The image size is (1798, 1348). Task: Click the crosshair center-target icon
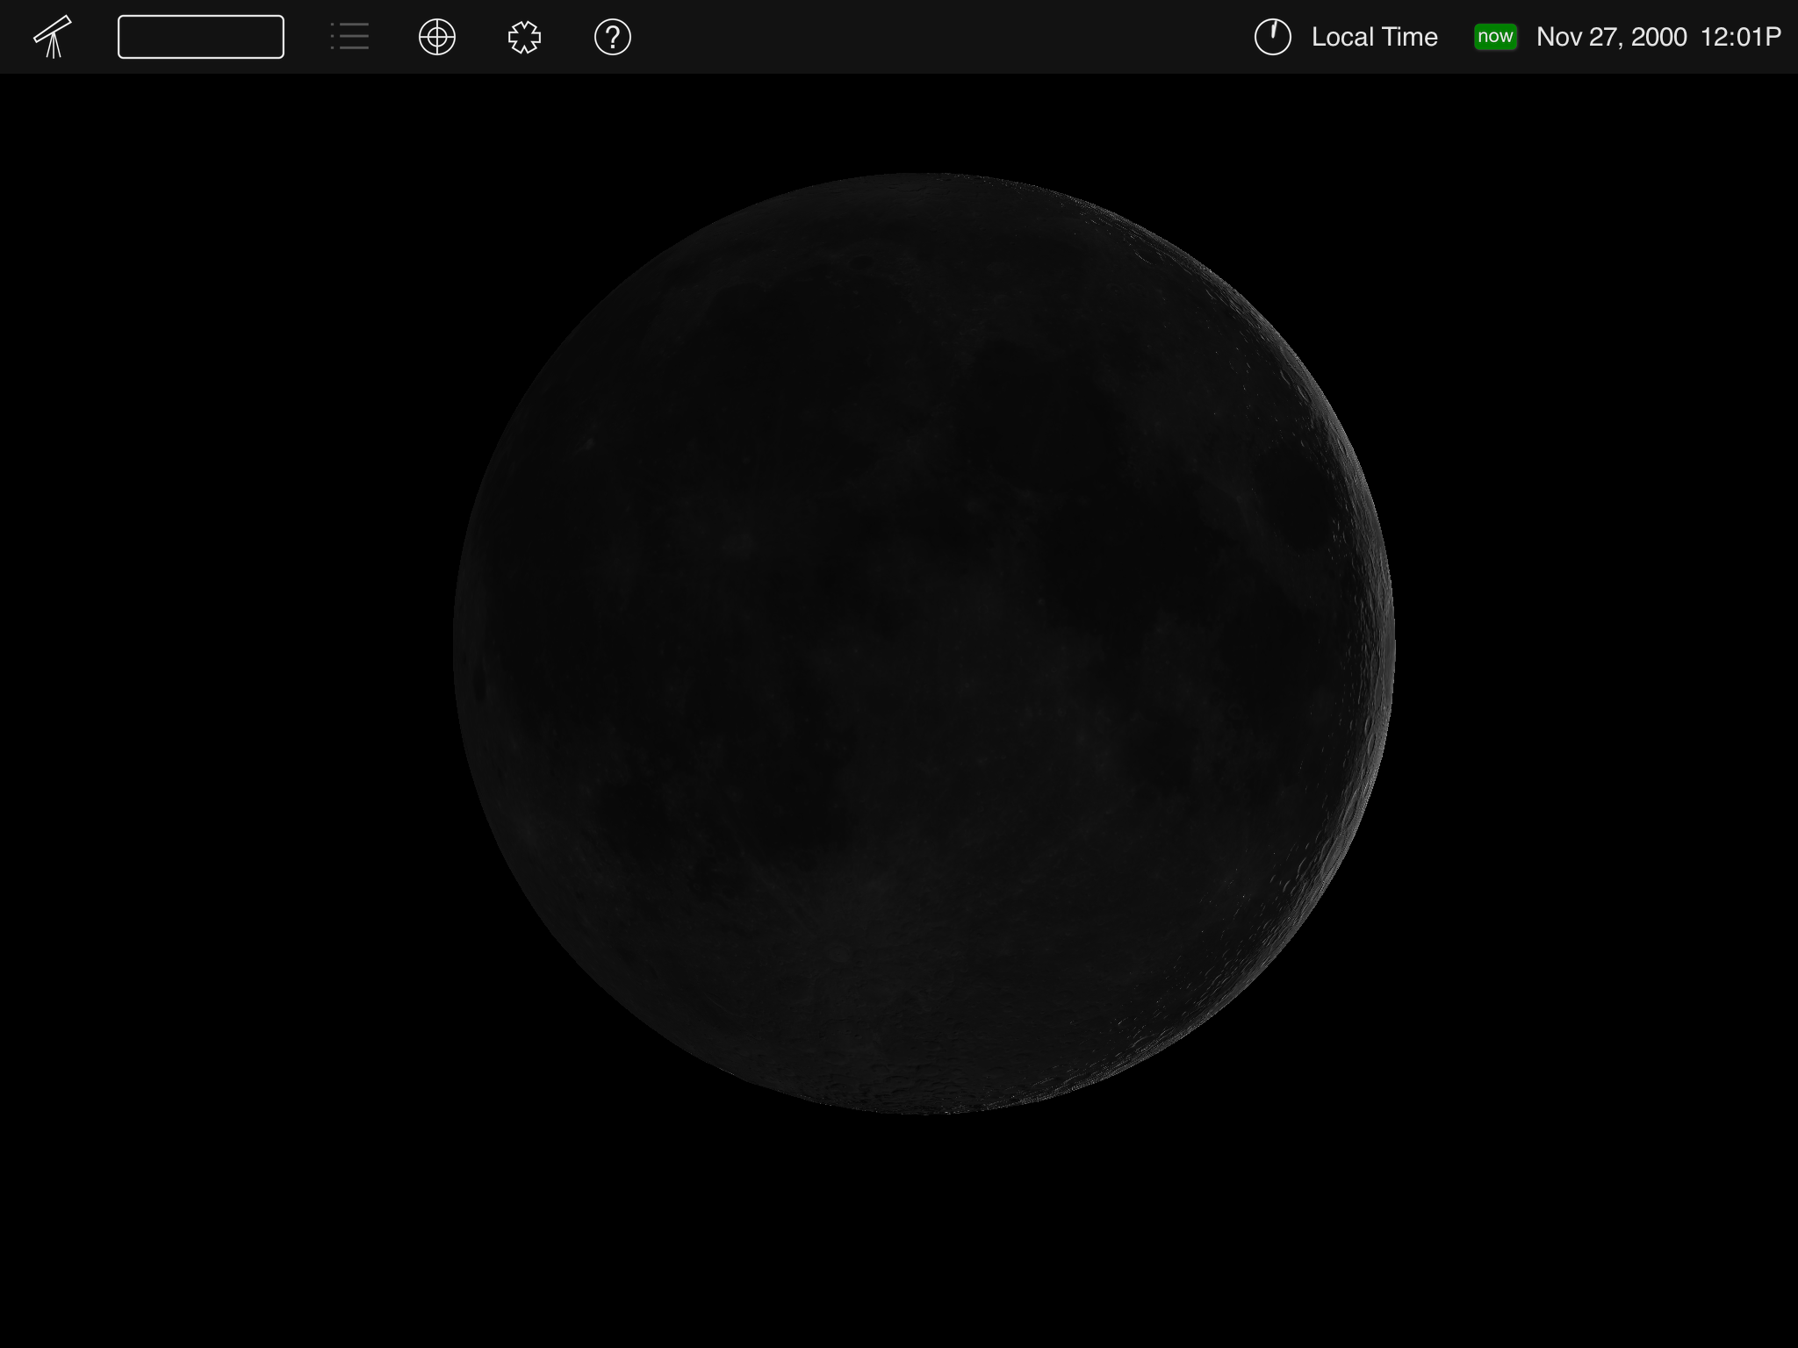pyautogui.click(x=437, y=37)
